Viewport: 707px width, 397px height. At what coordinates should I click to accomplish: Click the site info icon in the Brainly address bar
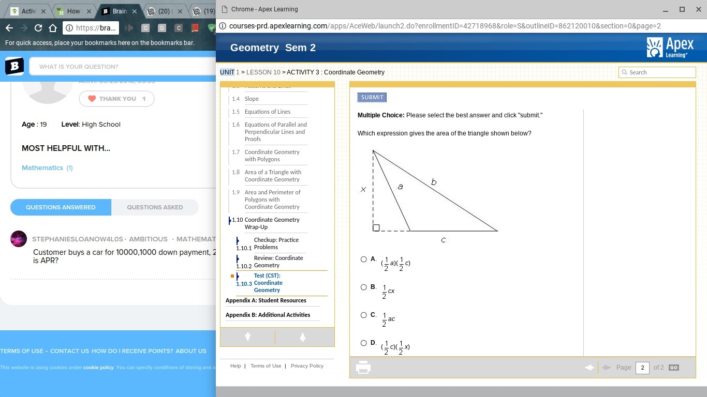click(x=69, y=28)
